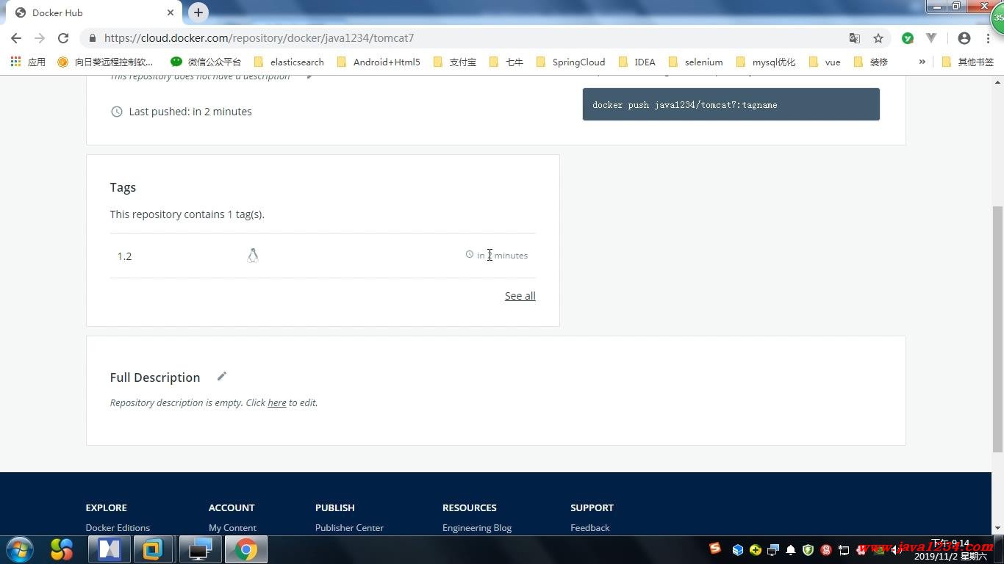Image resolution: width=1004 pixels, height=564 pixels.
Task: Open the 向日葵远程控制软 bookmark
Action: tap(105, 62)
